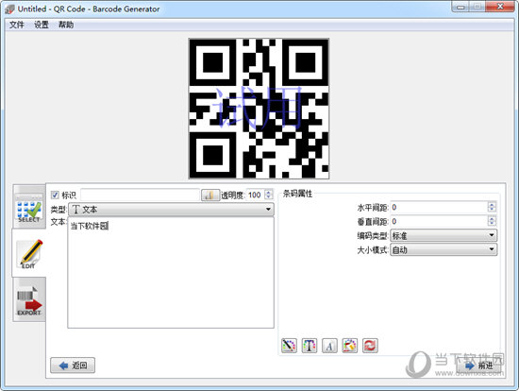Minimize the Barcode Generator window
The width and height of the screenshot is (519, 391).
[461, 7]
